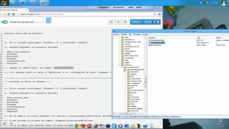Viewport: 229px width, 129px height.
Task: Select the Tcpip registry key
Action: tap(126, 37)
